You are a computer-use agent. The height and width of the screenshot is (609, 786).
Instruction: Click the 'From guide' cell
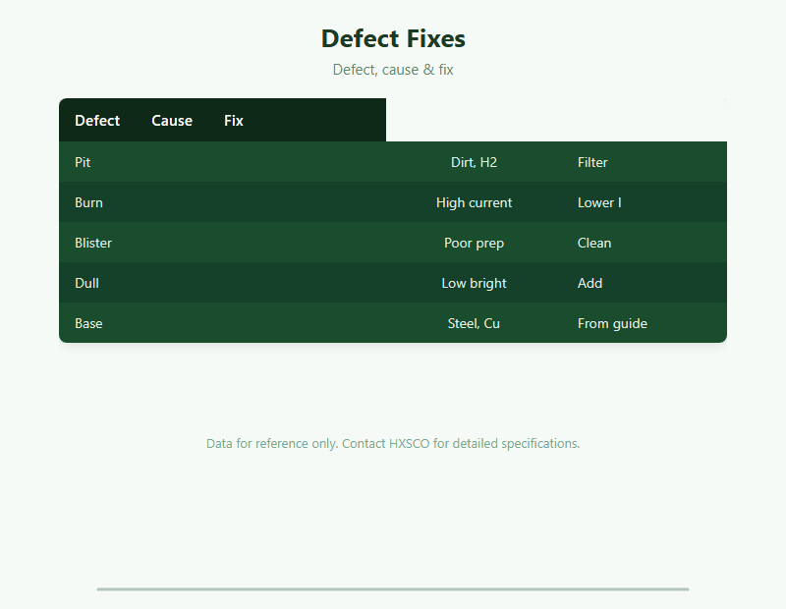coord(645,323)
